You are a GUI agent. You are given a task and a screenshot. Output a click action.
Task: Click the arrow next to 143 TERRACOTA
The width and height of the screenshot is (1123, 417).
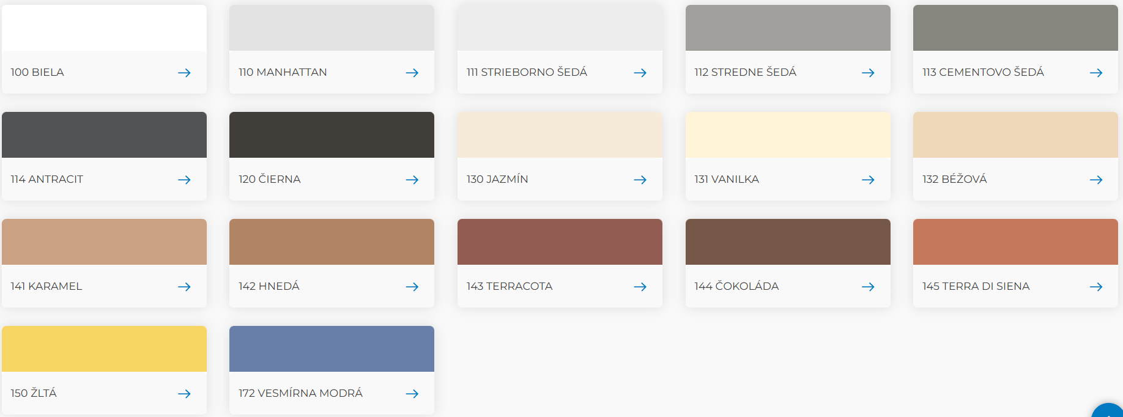click(640, 287)
